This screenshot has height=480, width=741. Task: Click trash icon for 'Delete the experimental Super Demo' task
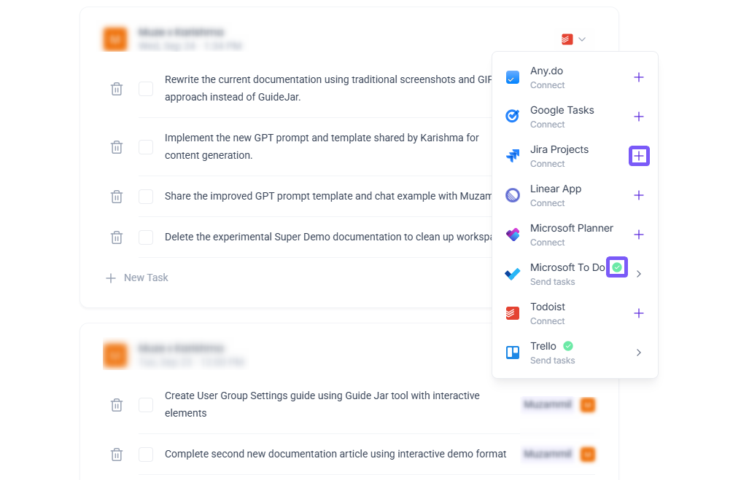[117, 237]
